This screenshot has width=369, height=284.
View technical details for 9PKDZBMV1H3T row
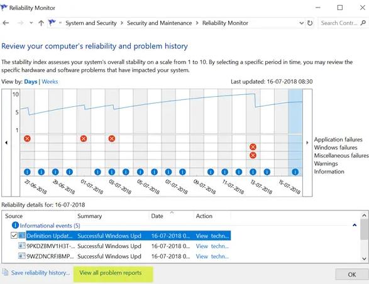click(212, 246)
